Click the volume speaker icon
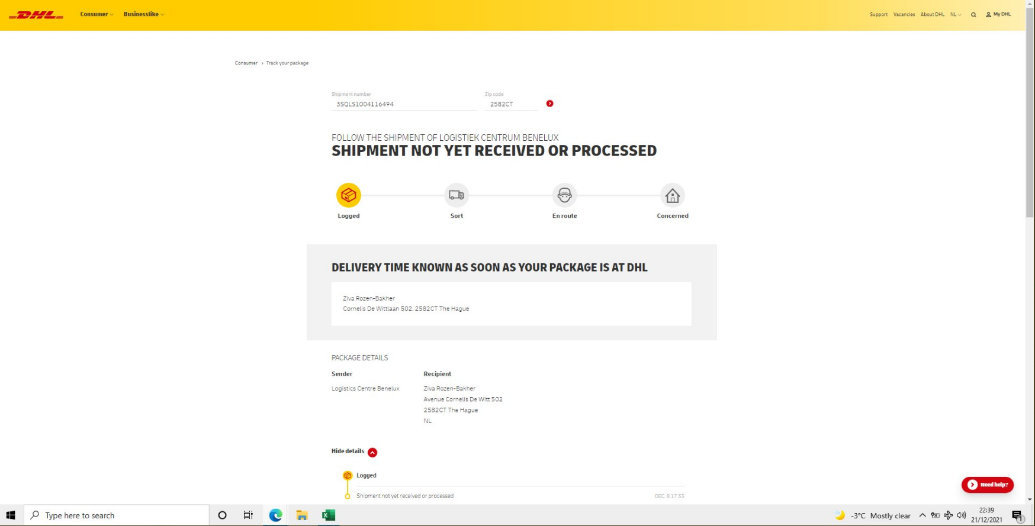The width and height of the screenshot is (1035, 526). click(962, 515)
